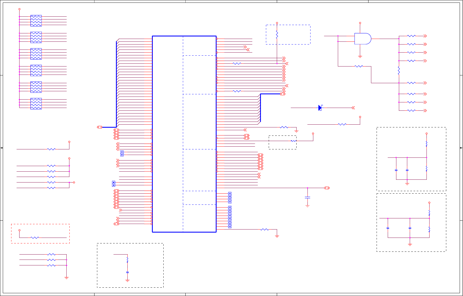Click the resistor in the bottom-center dashed box
The image size is (463, 296).
point(127,260)
